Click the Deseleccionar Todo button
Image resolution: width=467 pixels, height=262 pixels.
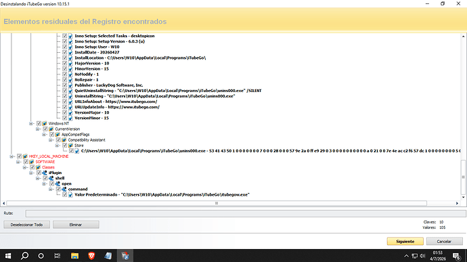coord(27,225)
